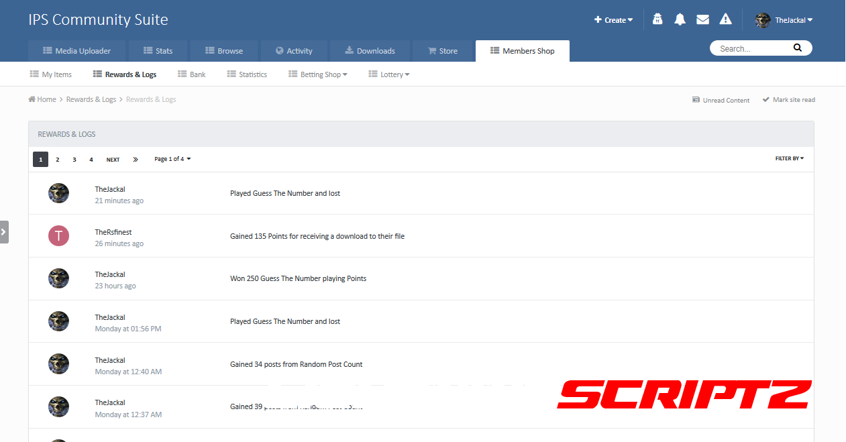
Task: Open the messages envelope icon
Action: click(702, 19)
